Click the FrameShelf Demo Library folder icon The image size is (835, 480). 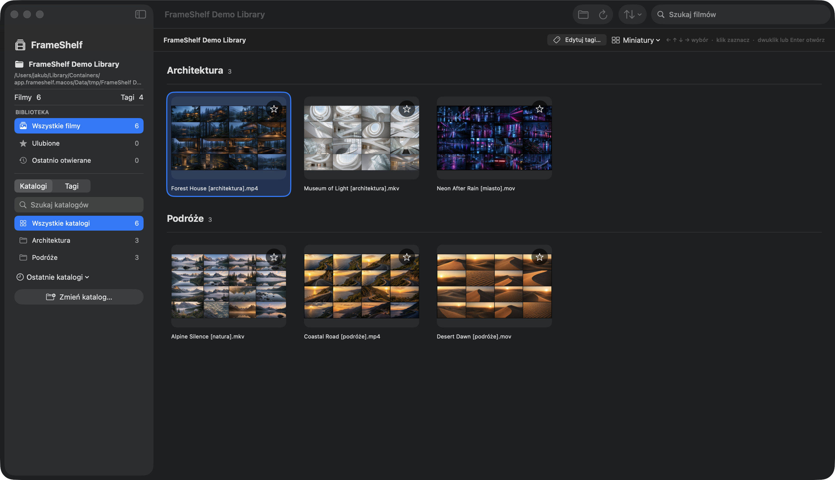point(19,64)
